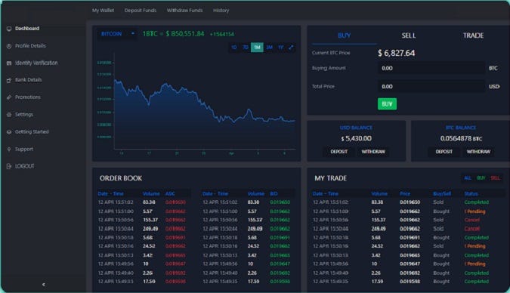This screenshot has height=293, width=510.
Task: Open Identity Verification in the sidebar
Action: click(36, 63)
